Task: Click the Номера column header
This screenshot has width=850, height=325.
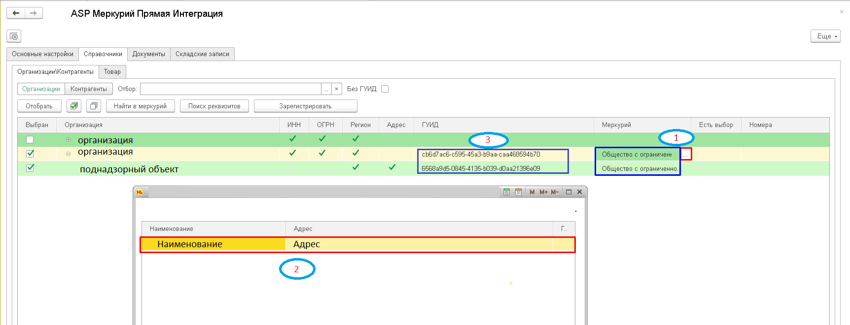Action: pyautogui.click(x=785, y=125)
